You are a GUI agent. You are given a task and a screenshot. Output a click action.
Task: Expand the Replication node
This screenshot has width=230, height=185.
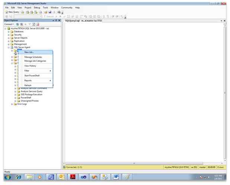tap(9, 41)
